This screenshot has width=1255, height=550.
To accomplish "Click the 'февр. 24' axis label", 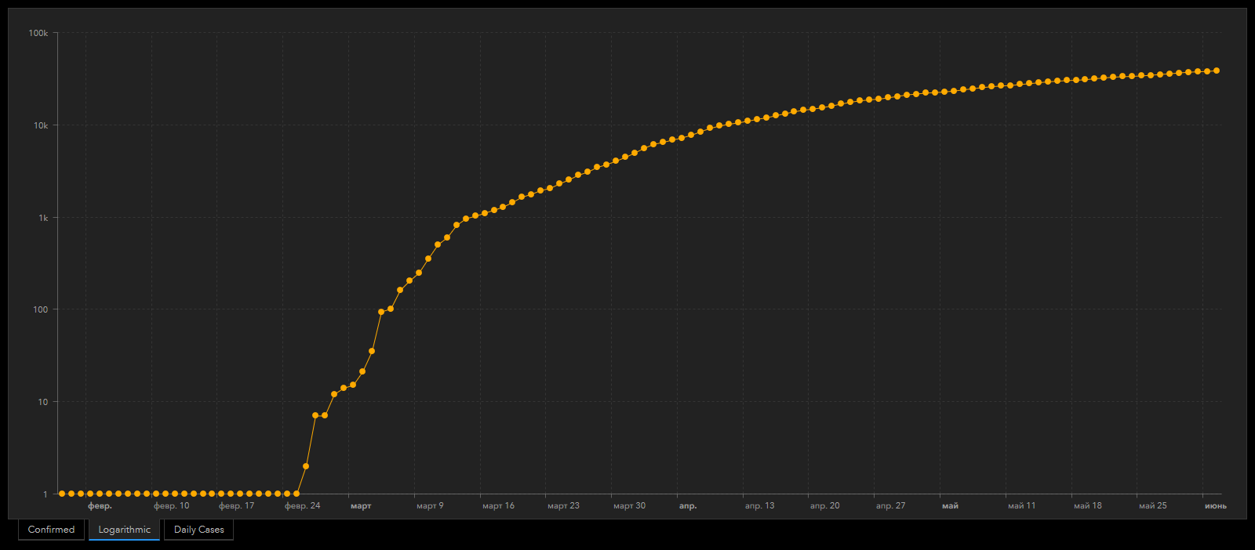I will (x=303, y=506).
